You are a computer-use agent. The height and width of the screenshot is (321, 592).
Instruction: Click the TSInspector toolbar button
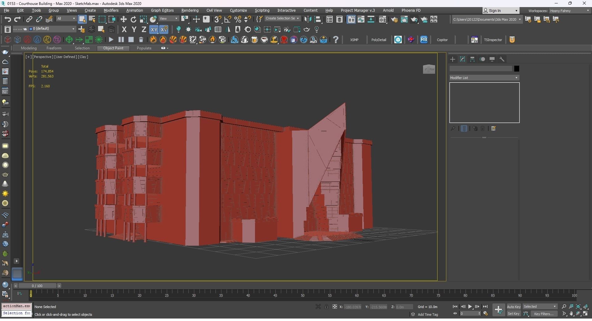[493, 40]
